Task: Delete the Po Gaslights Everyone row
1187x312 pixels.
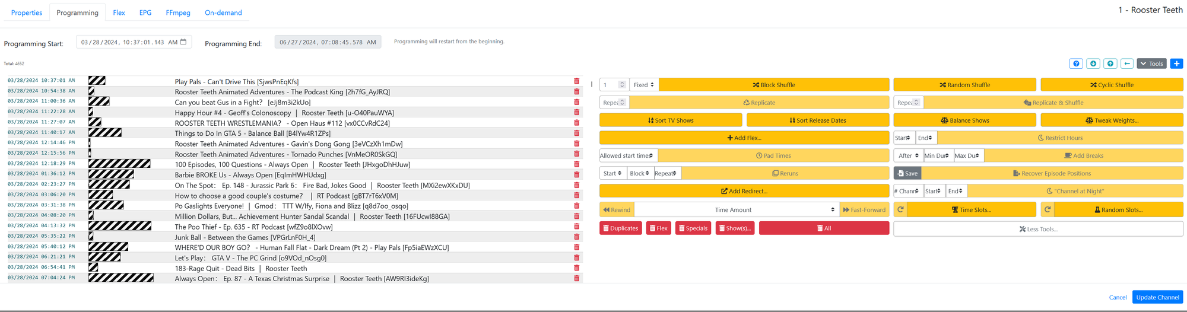Action: (x=576, y=206)
